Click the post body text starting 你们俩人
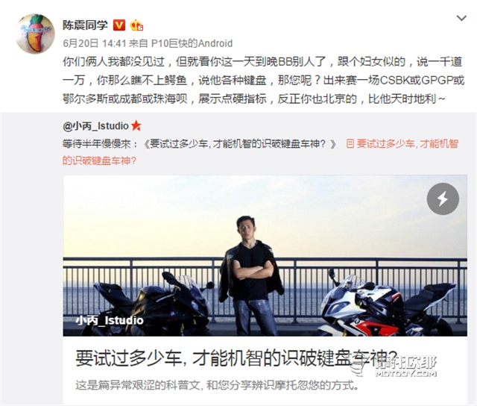 pos(263,80)
